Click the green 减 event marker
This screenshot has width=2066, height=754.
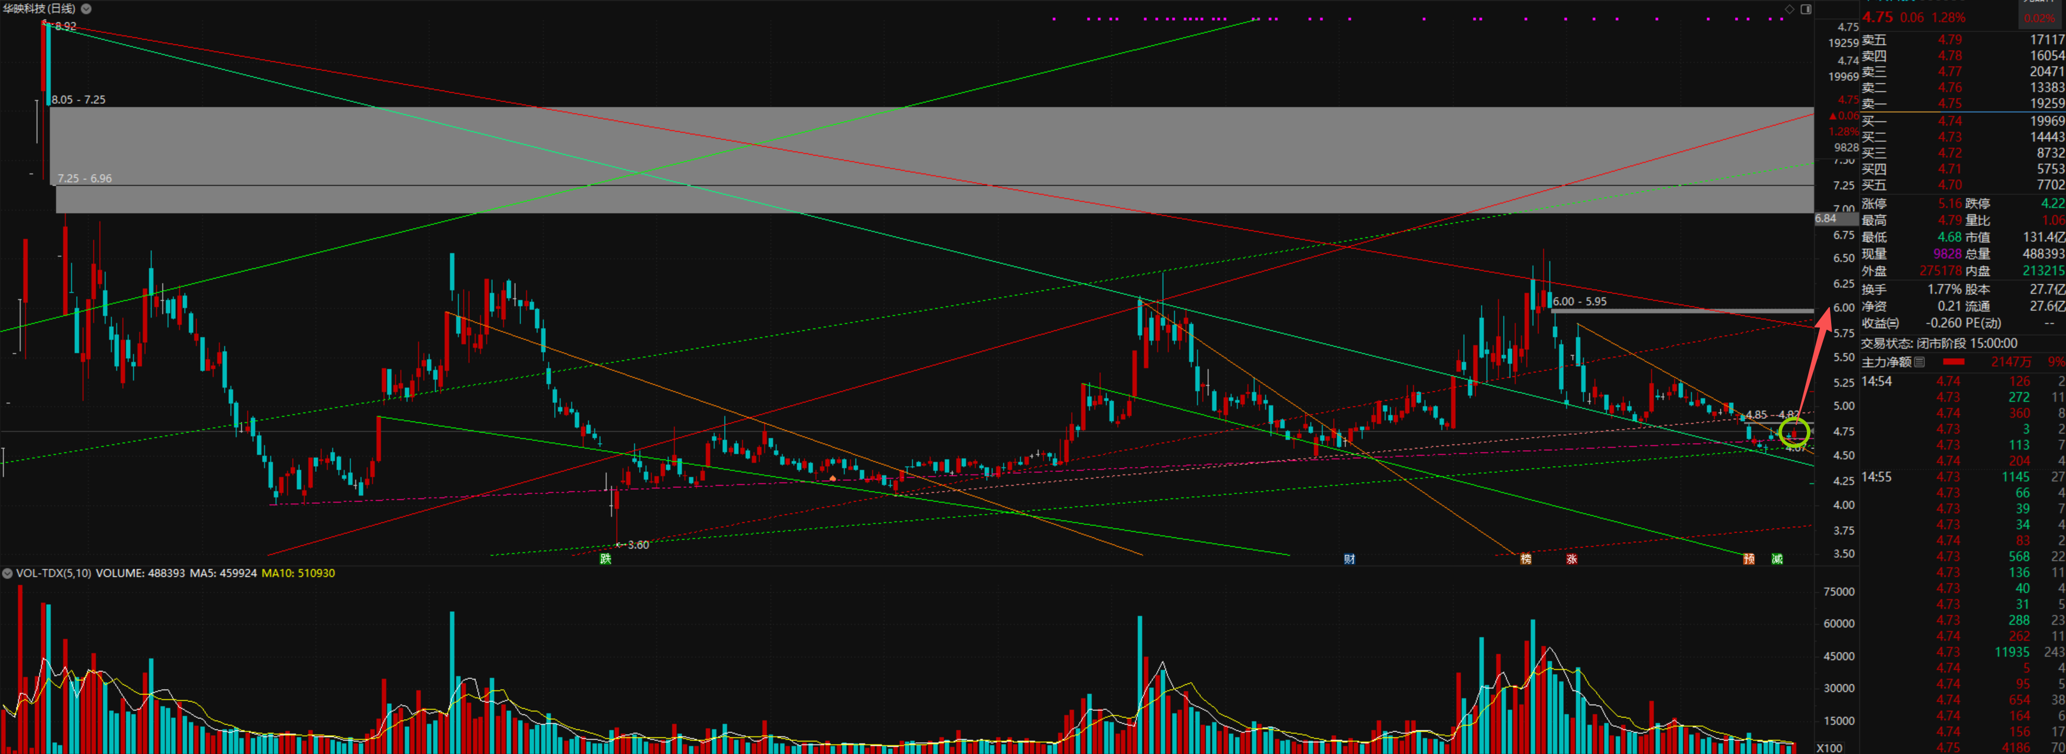tap(1777, 558)
